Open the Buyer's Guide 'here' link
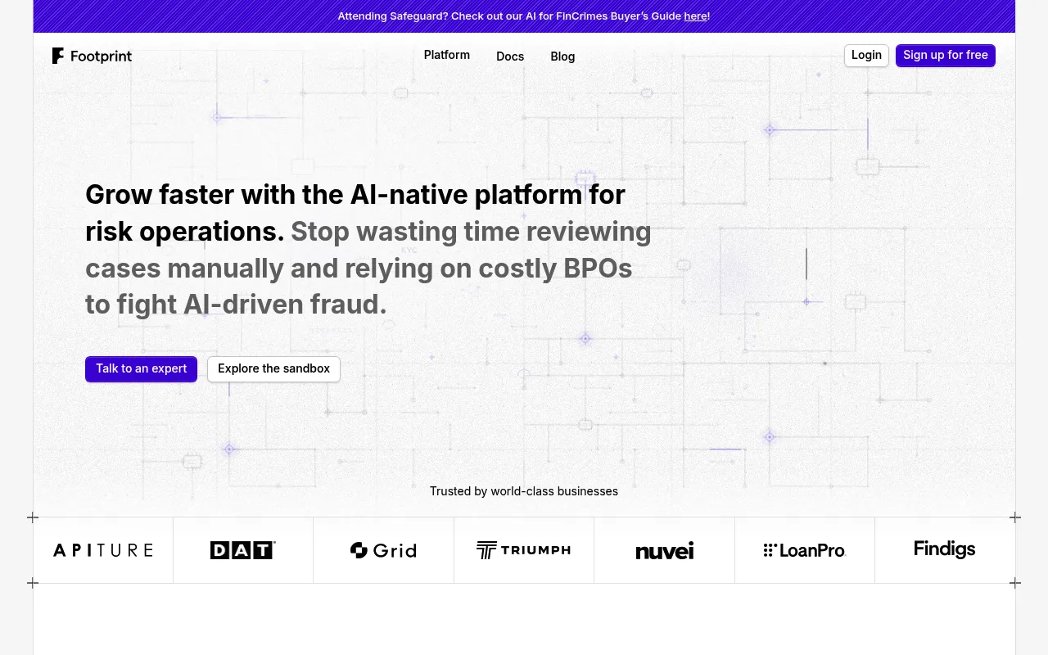The width and height of the screenshot is (1048, 655). coord(695,16)
